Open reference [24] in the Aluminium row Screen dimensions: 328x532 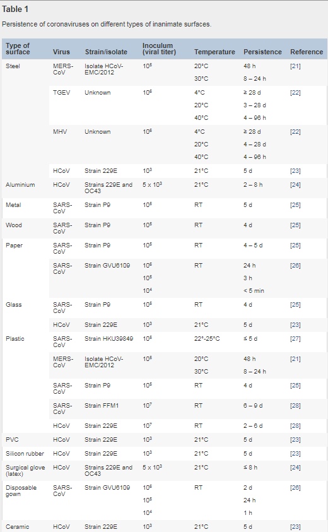click(x=295, y=185)
